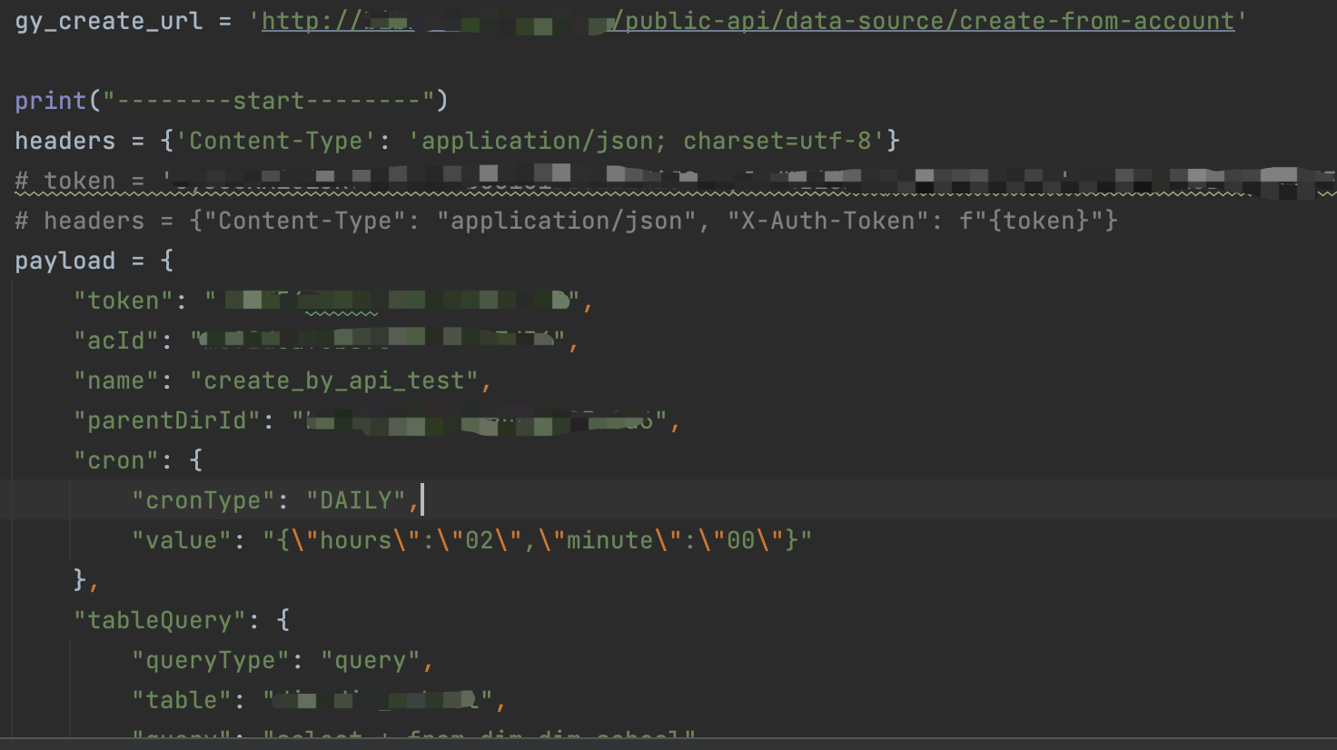Click the 'payload = {' line
The width and height of the screenshot is (1337, 750).
[x=94, y=261]
